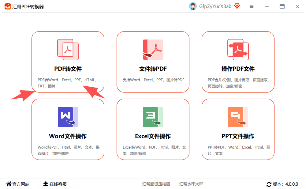Open the Excel文件操作 heading
306x189 pixels.
(x=153, y=136)
